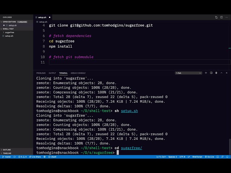Image resolution: width=231 pixels, height=173 pixels.
Task: Switch to the Problems tab
Action: pyautogui.click(x=41, y=73)
